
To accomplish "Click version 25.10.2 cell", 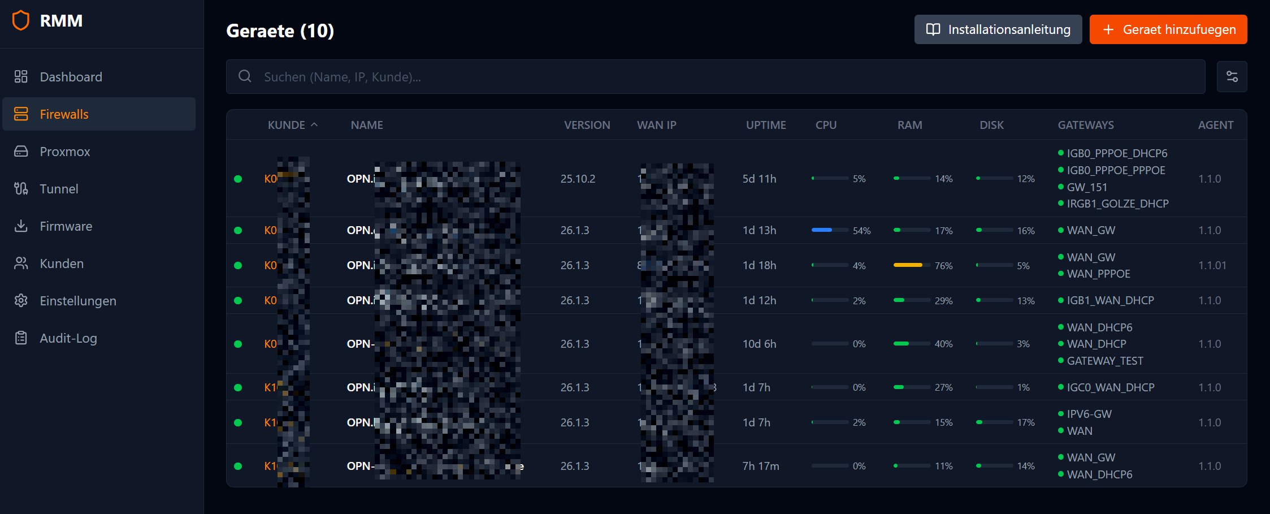I will [x=578, y=179].
